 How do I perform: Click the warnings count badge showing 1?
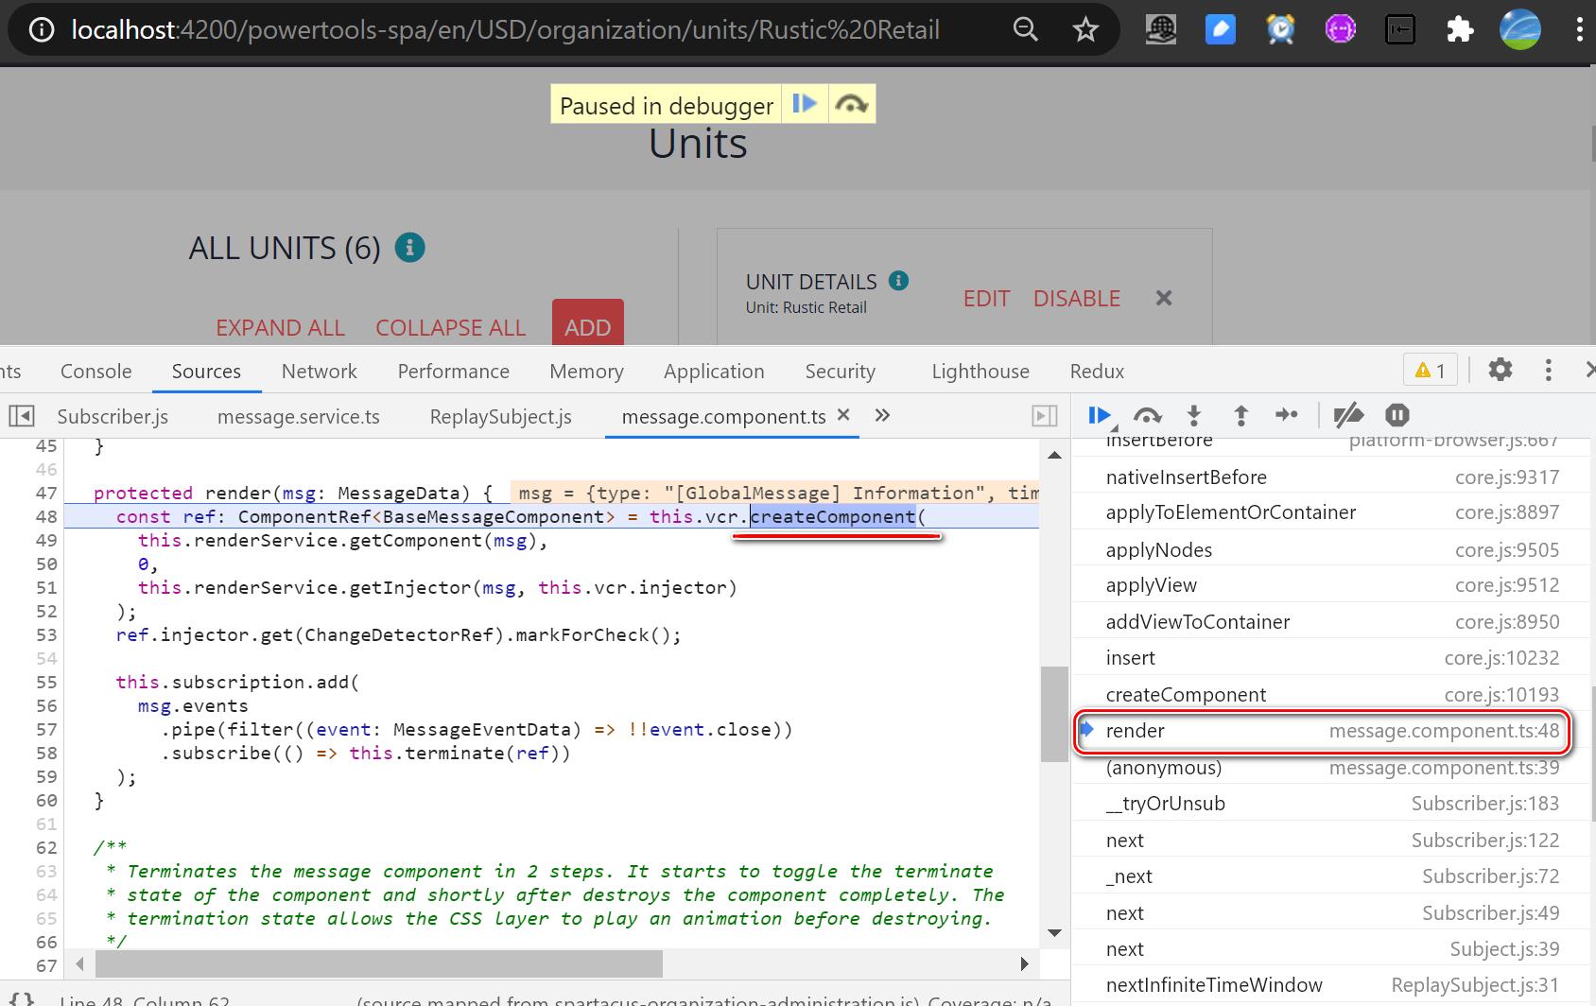(1430, 370)
